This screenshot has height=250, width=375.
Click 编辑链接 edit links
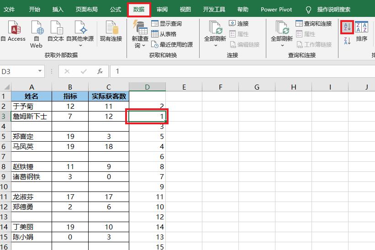click(x=244, y=44)
